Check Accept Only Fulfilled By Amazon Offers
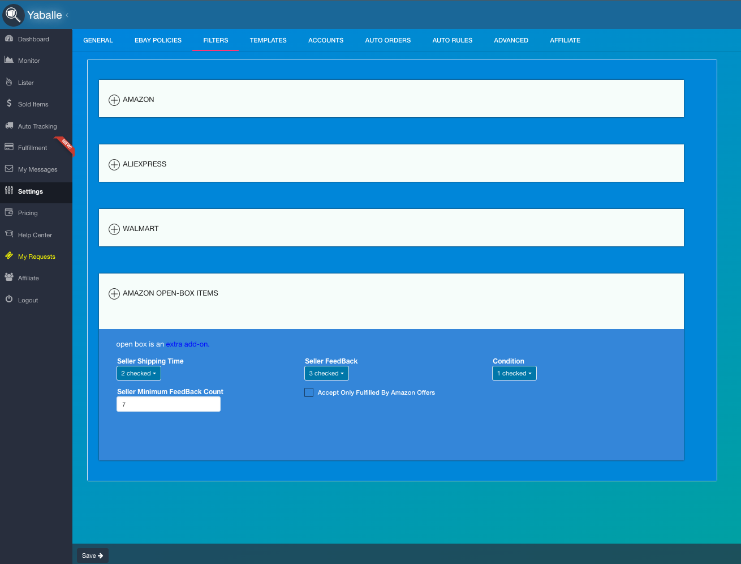Screen dimensions: 741x564 309,392
